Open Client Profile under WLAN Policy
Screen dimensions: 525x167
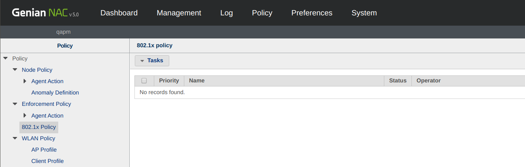(48, 161)
